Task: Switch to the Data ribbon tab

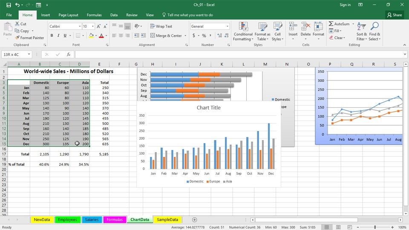Action: pos(114,15)
